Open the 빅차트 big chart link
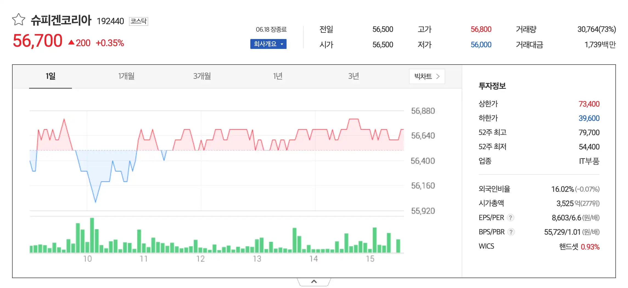 (427, 76)
